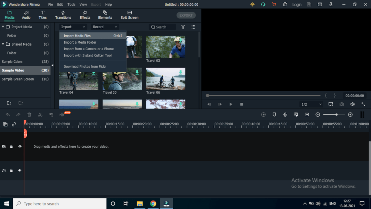Take a snapshot with the camera icon
The height and width of the screenshot is (209, 371).
(341, 104)
